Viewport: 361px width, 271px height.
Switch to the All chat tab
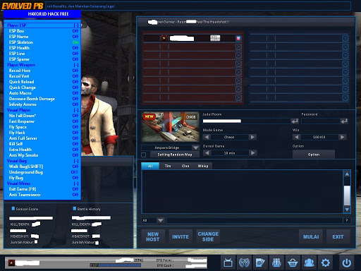click(150, 166)
